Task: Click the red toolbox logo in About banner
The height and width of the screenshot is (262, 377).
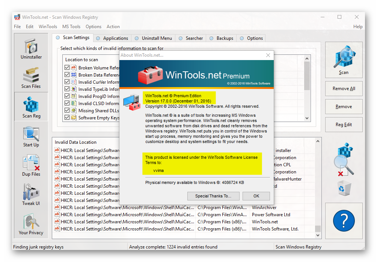Action: pos(151,75)
